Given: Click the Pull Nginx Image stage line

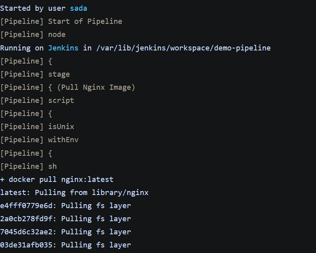Looking at the screenshot, I should coord(68,87).
